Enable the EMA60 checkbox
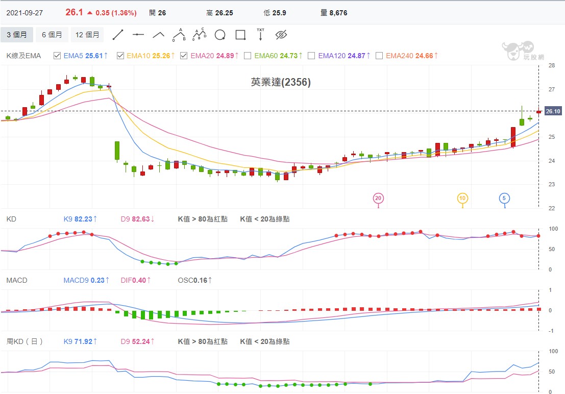The image size is (565, 394). [x=248, y=56]
